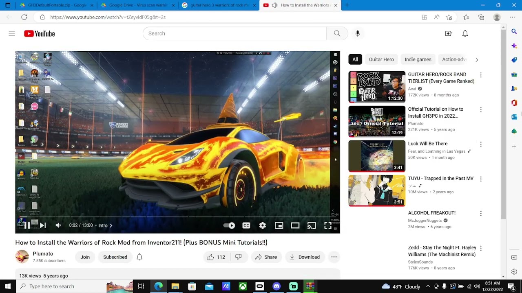The width and height of the screenshot is (522, 293).
Task: Refresh the page in Edge
Action: click(24, 17)
